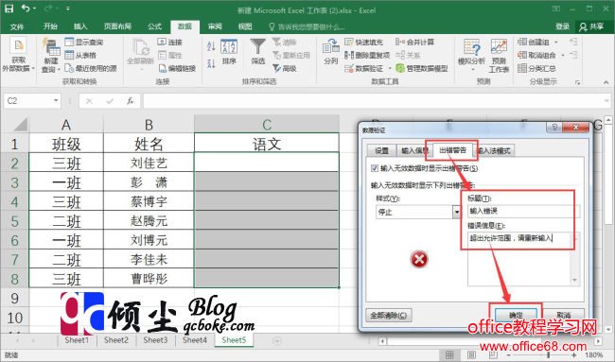Click 管理数据模型 (Manage Data Model)
The image size is (615, 362).
[x=422, y=68]
